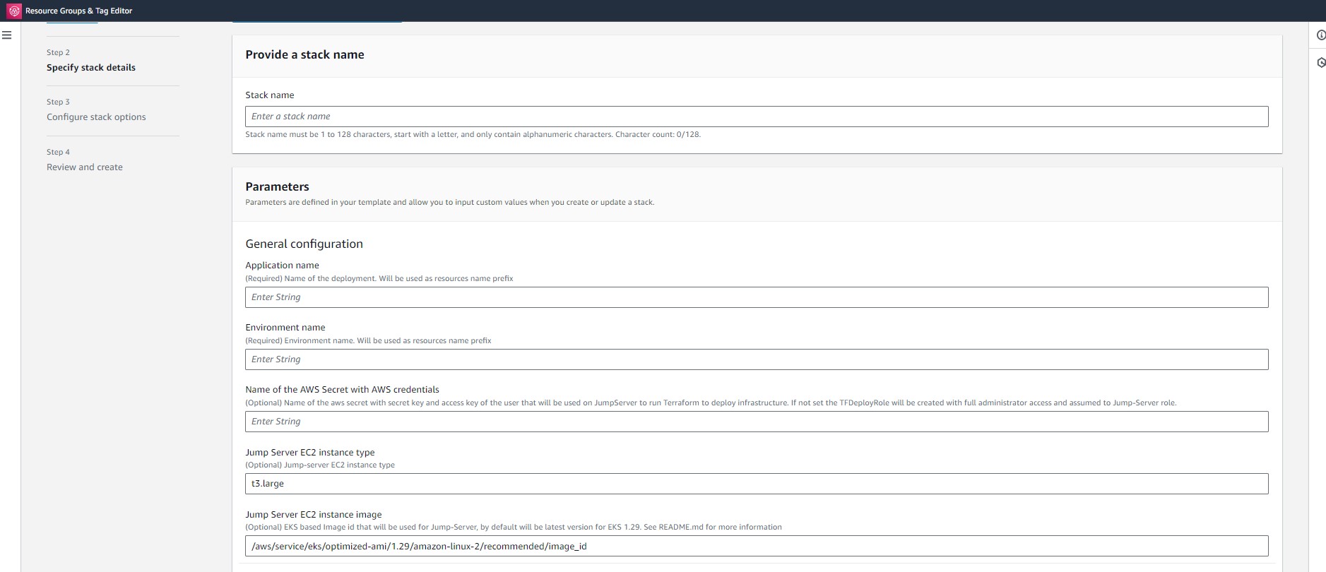Viewport: 1326px width, 572px height.
Task: Focus the Stack name input field
Action: [757, 117]
